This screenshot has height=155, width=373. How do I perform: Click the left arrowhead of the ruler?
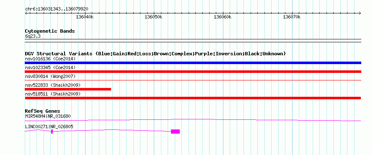[x=26, y=13]
